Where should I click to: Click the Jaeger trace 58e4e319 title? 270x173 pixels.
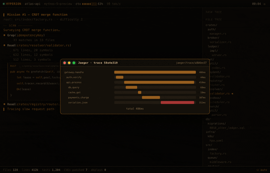(x=98, y=63)
